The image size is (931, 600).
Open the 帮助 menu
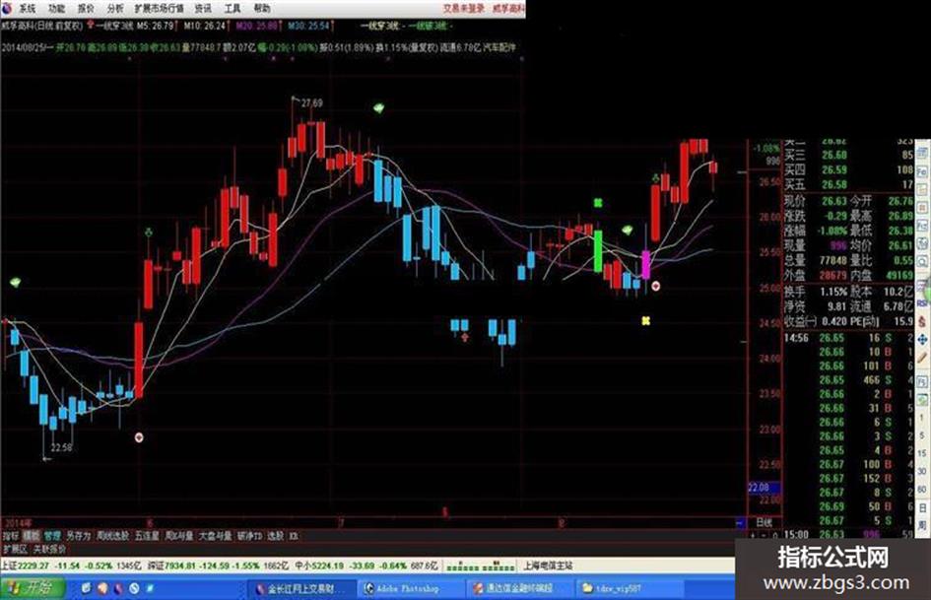[262, 8]
